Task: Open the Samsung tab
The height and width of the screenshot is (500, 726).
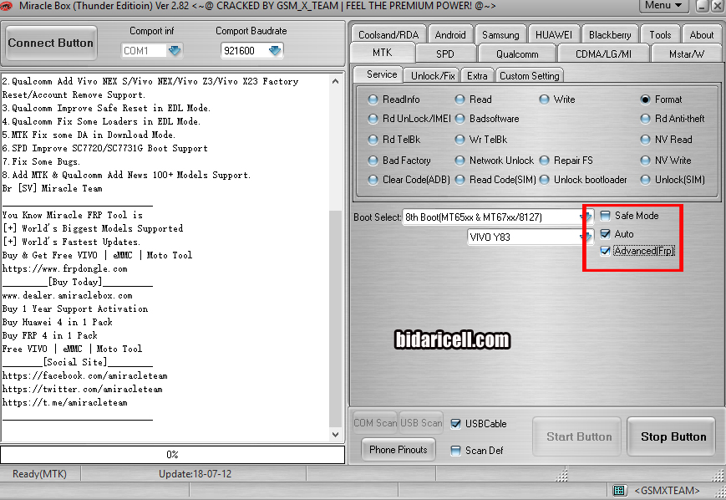Action: coord(500,35)
